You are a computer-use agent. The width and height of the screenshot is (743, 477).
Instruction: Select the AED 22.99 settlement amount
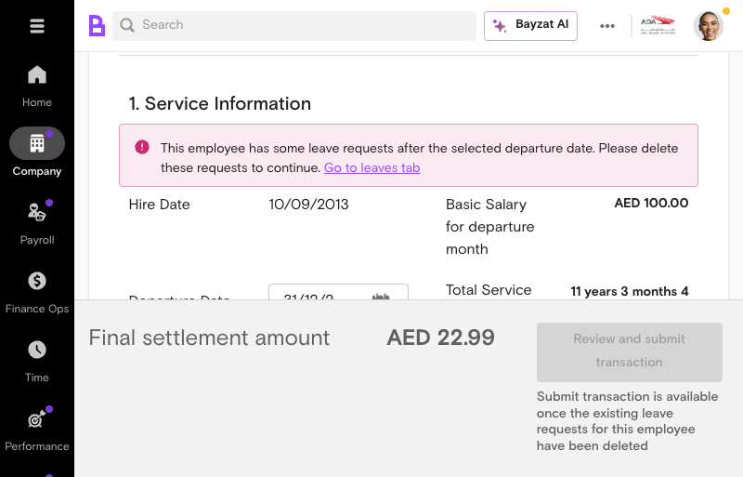pos(440,338)
